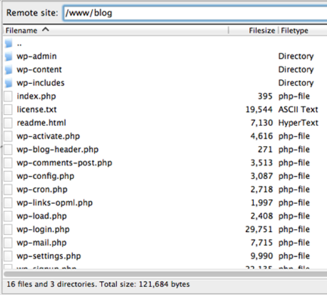The height and width of the screenshot is (295, 327).
Task: Click the 19,544 filesize value
Action: pos(259,110)
